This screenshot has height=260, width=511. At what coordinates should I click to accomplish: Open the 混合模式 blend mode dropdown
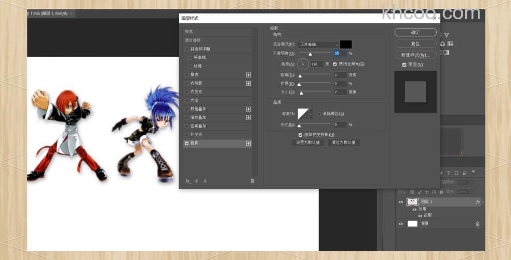pos(319,45)
